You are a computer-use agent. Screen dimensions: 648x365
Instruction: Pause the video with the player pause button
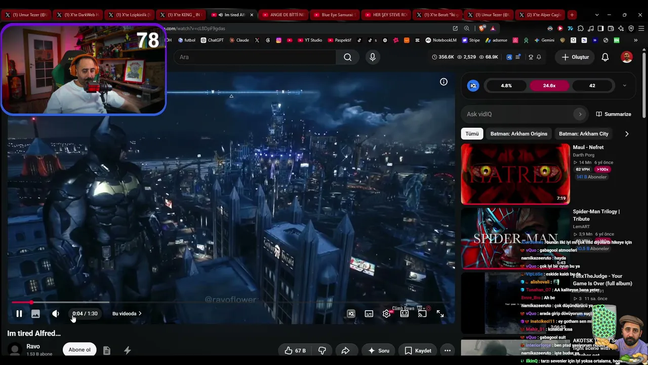pyautogui.click(x=19, y=314)
